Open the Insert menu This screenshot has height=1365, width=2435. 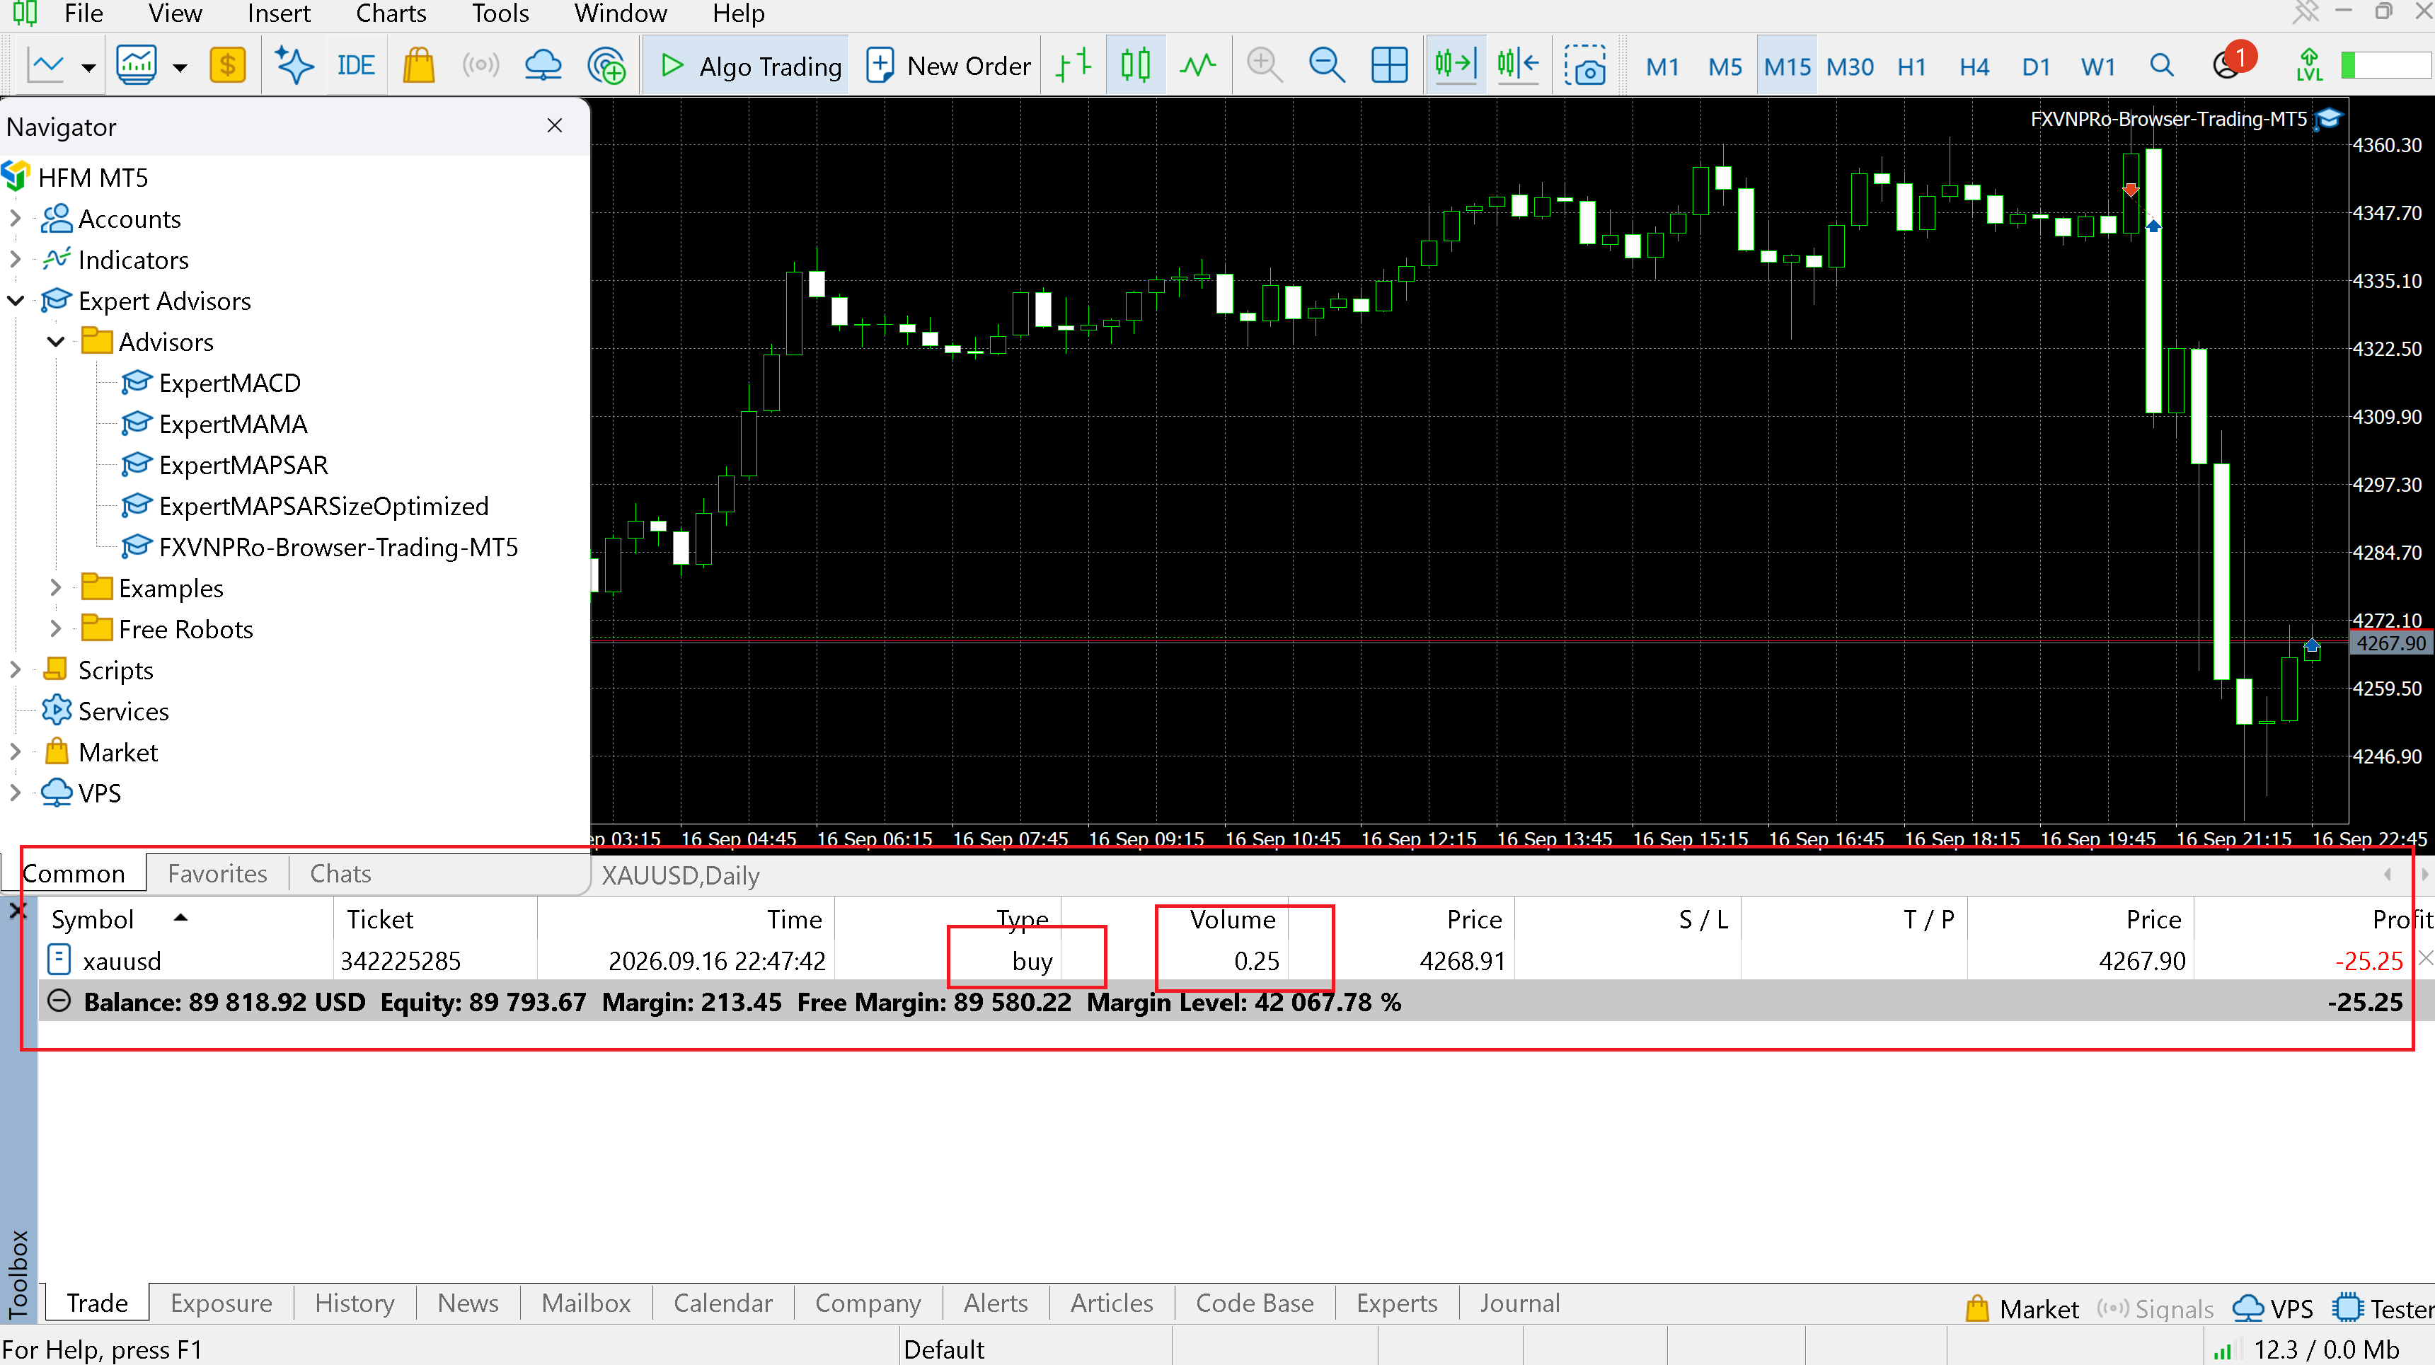point(278,13)
